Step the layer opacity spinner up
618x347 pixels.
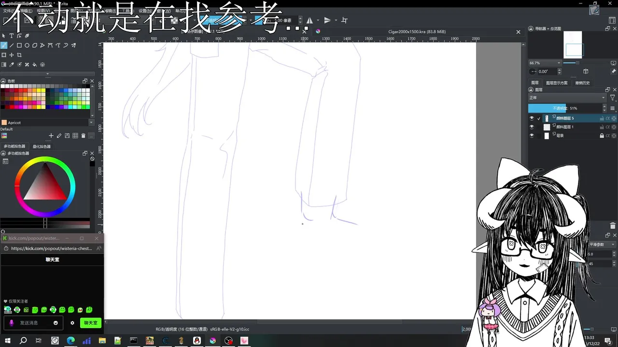[605, 107]
